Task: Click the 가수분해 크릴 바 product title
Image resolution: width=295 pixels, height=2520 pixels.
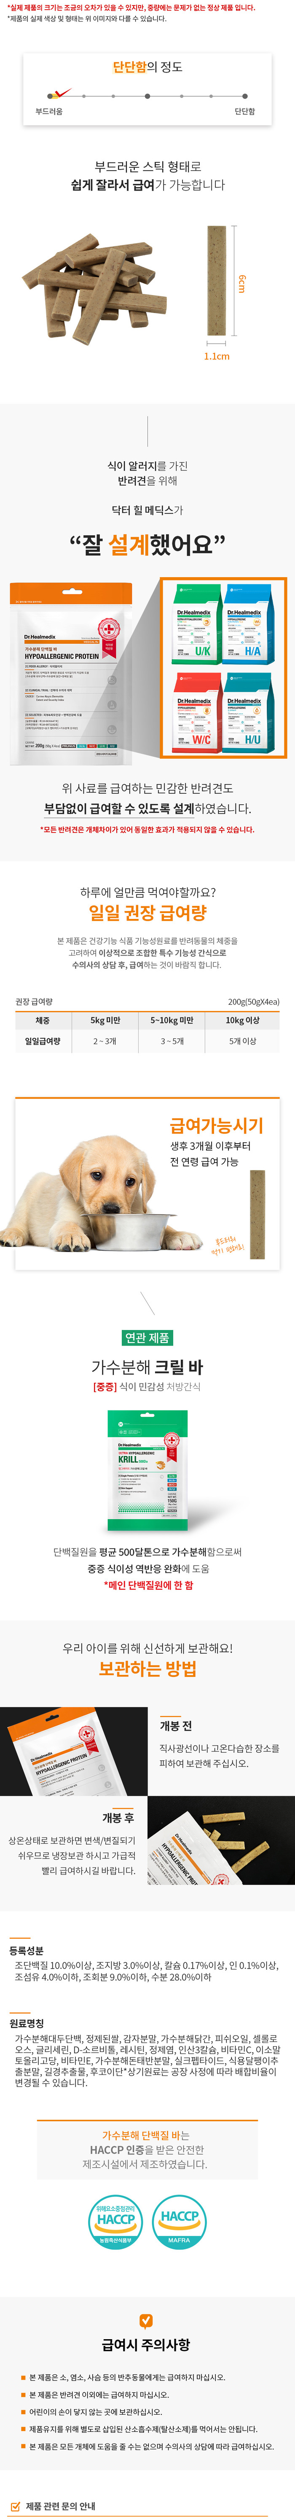Action: coord(147,1367)
